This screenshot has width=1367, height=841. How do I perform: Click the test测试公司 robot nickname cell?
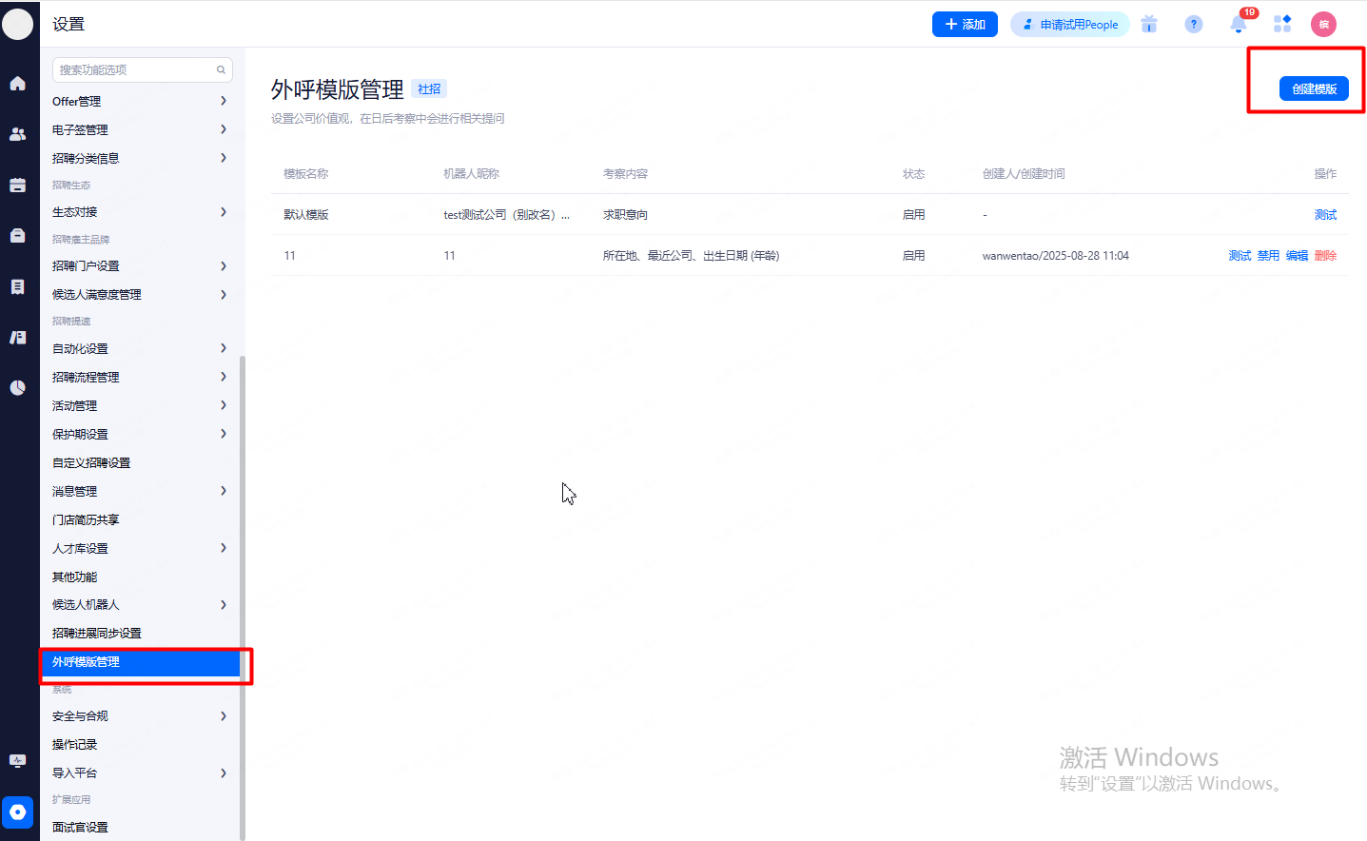click(507, 215)
